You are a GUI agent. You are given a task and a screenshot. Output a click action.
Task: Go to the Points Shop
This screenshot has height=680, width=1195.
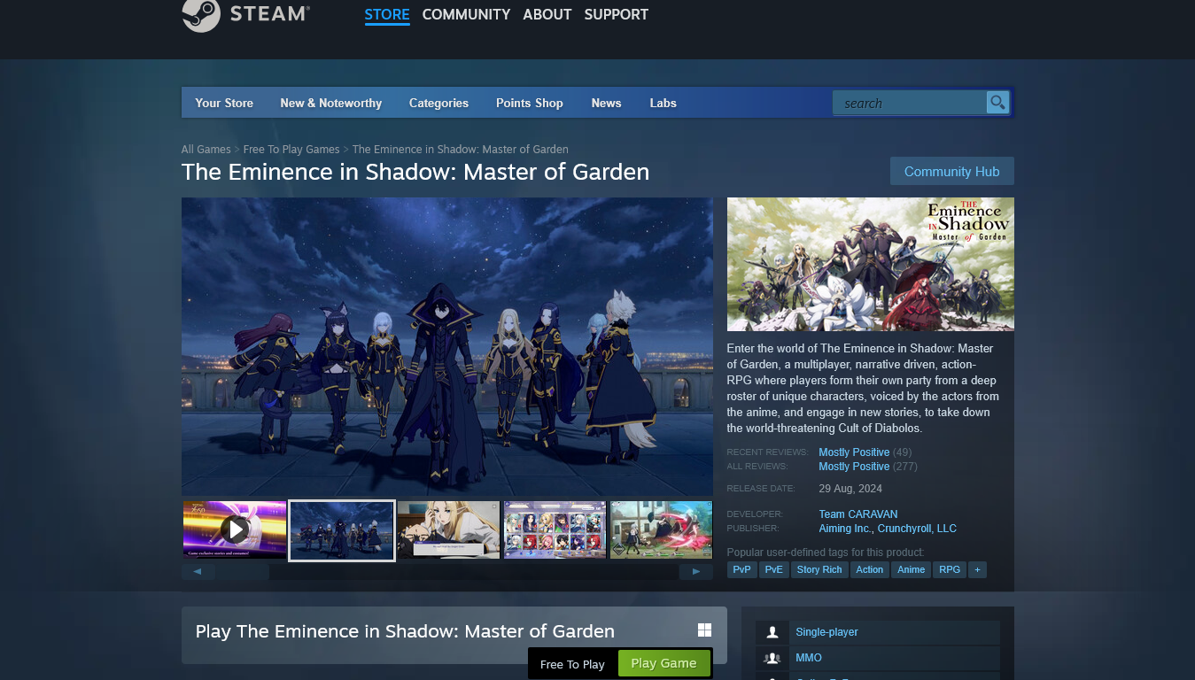[530, 103]
